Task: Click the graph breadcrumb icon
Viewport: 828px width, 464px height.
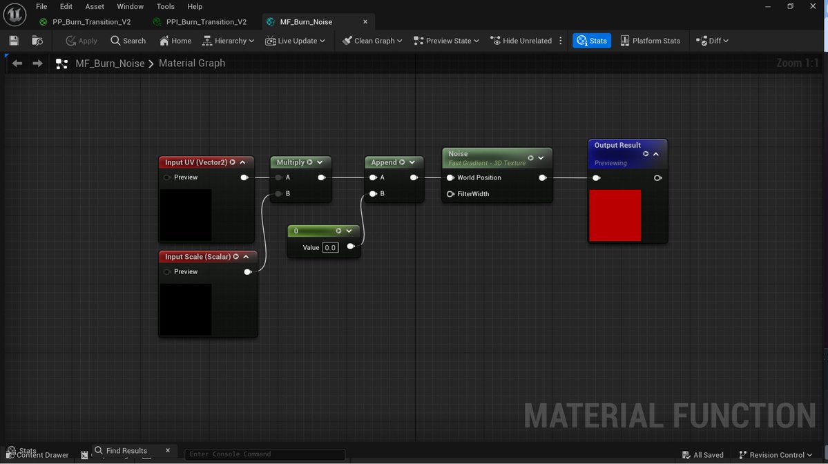Action: (61, 64)
